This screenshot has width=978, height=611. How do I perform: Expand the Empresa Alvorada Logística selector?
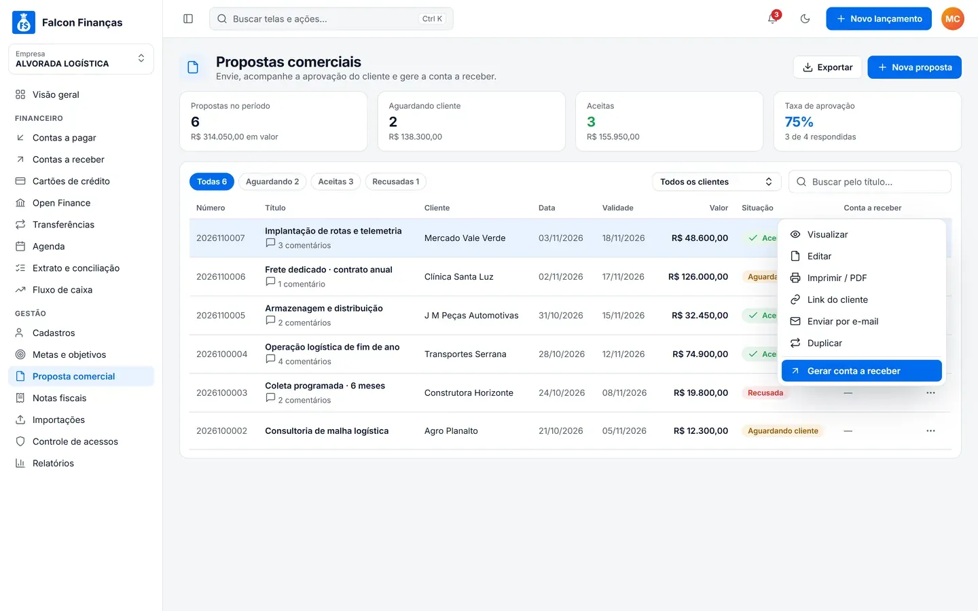point(81,59)
